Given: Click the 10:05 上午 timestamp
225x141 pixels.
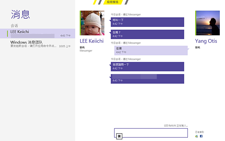Looking at the screenshot, I should [65, 46].
